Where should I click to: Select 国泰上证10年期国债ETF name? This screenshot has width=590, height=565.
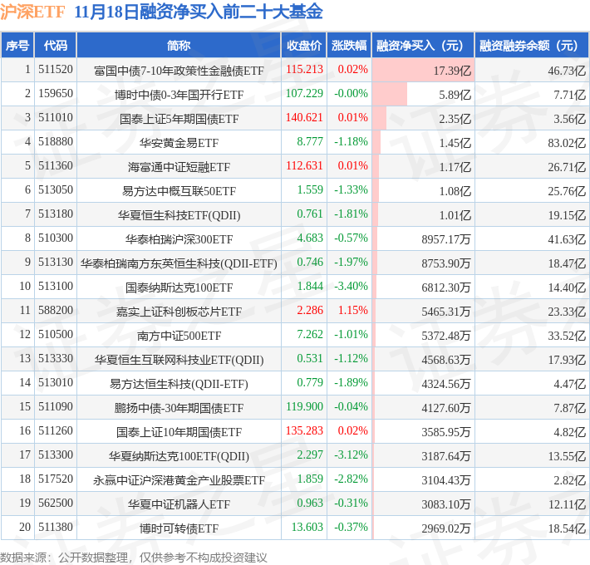(179, 432)
